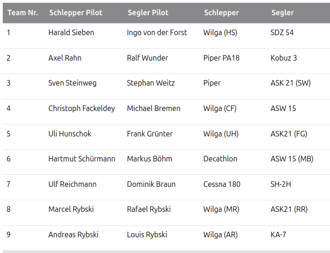Image resolution: width=330 pixels, height=253 pixels.
Task: Click the Decathlon tow plane cell
Action: [x=220, y=159]
